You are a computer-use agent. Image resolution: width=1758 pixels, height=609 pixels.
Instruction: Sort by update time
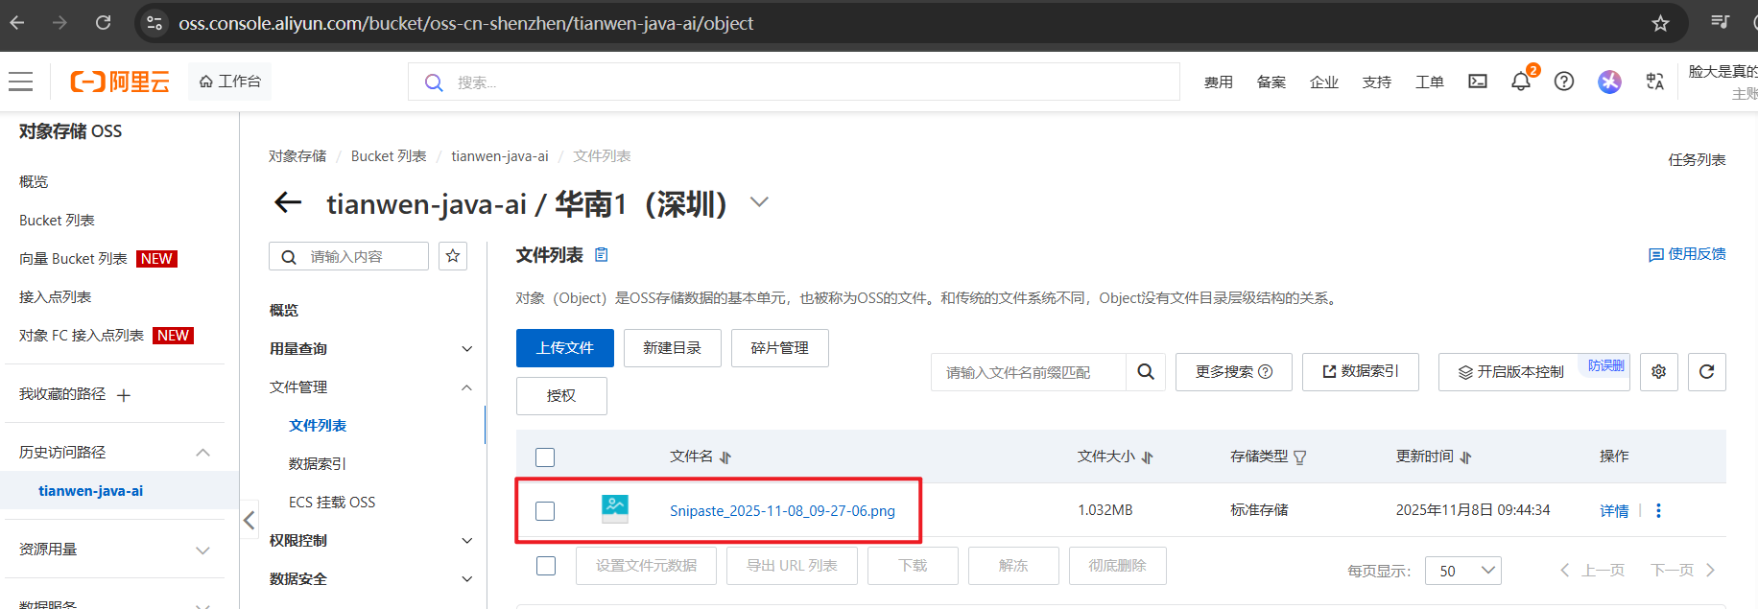pos(1465,457)
